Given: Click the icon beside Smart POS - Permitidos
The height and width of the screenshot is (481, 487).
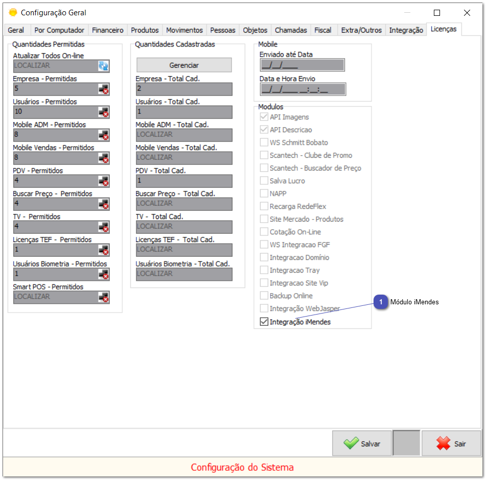Looking at the screenshot, I should coord(104,297).
